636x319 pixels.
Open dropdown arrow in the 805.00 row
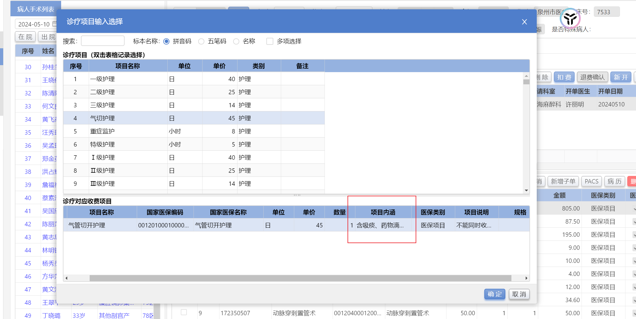(x=634, y=209)
